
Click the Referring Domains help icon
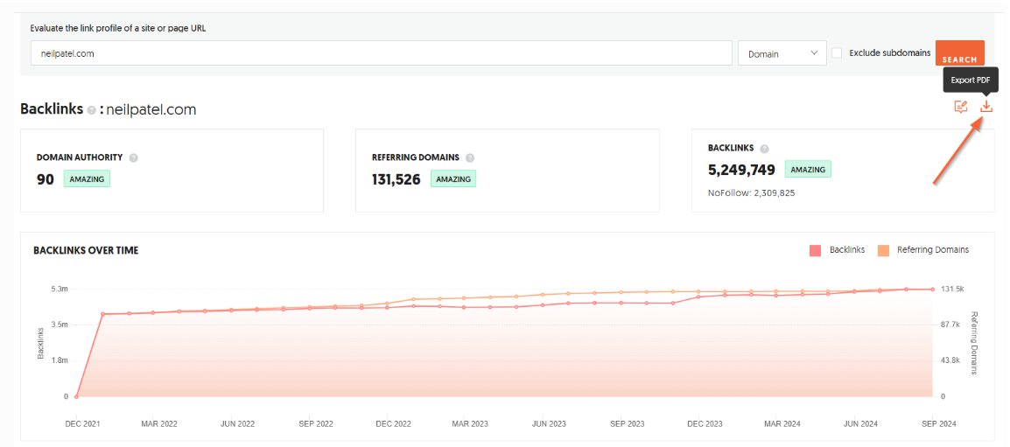tap(470, 158)
